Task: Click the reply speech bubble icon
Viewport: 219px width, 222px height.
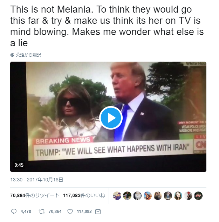Action: pos(14,211)
